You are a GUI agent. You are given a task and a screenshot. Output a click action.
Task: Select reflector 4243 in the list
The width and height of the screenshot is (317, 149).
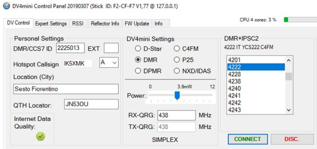(x=256, y=110)
